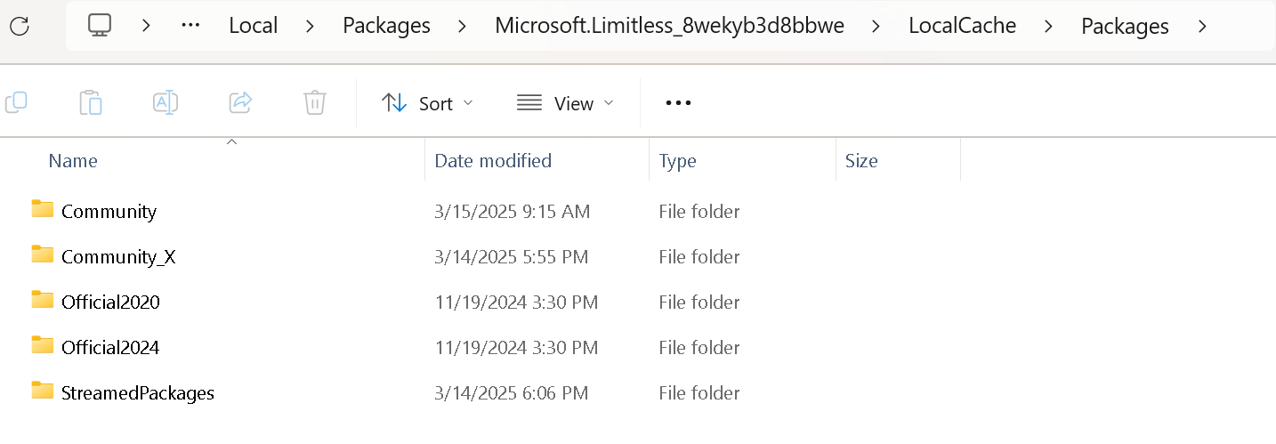Go to Local in the address bar
Screen dimensions: 1276x444
coord(254,26)
